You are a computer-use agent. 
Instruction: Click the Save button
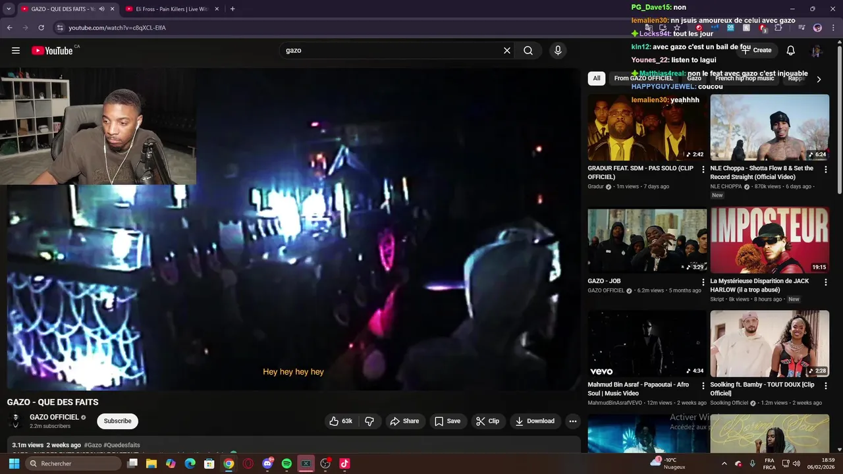[448, 421]
